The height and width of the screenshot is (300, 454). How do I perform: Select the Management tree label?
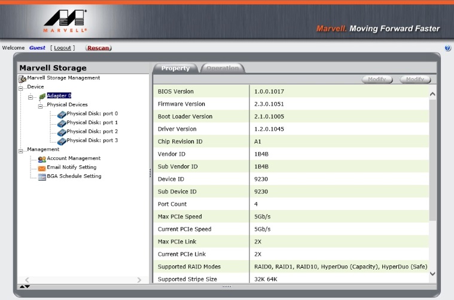coord(43,149)
